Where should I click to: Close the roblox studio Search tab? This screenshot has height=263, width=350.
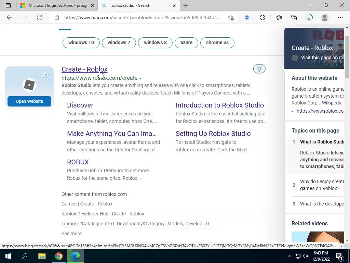coord(174,5)
